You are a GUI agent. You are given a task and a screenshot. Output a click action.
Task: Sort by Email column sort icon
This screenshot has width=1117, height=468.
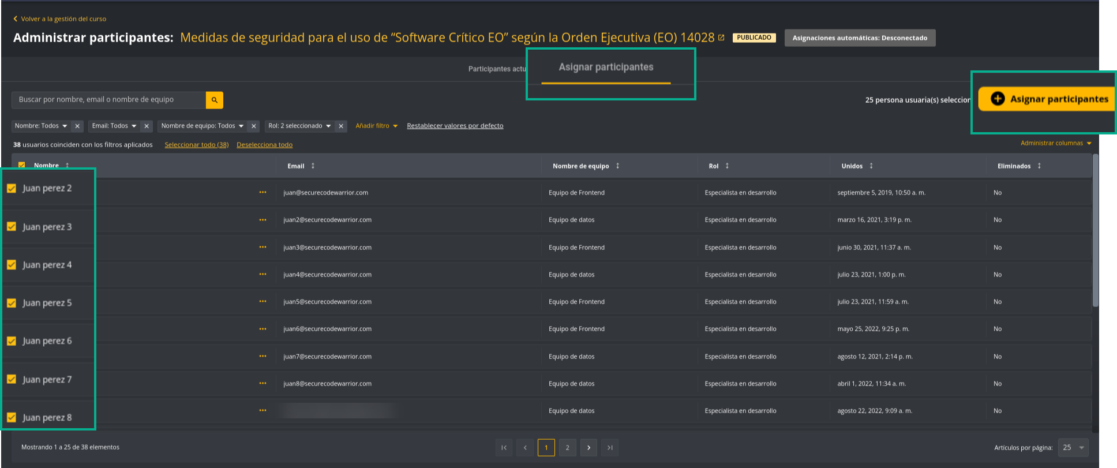pyautogui.click(x=313, y=166)
